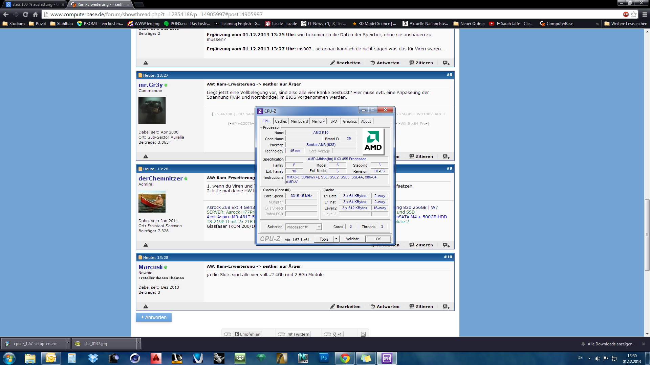Click Bearbeiten on post #10
The image size is (650, 365).
(345, 307)
